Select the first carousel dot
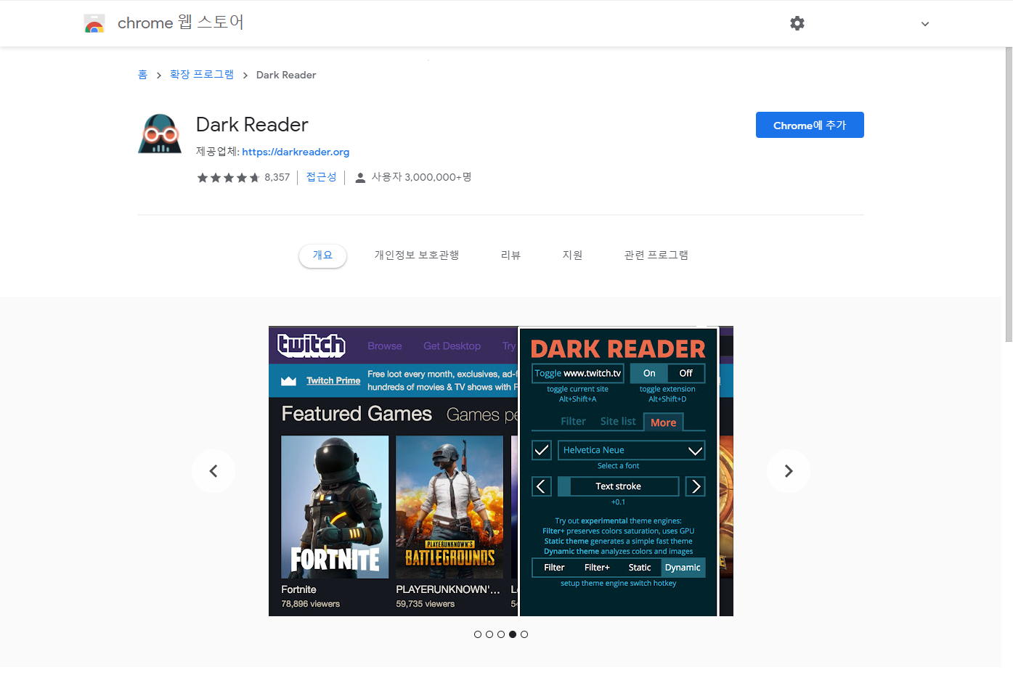1013x683 pixels. 478,634
